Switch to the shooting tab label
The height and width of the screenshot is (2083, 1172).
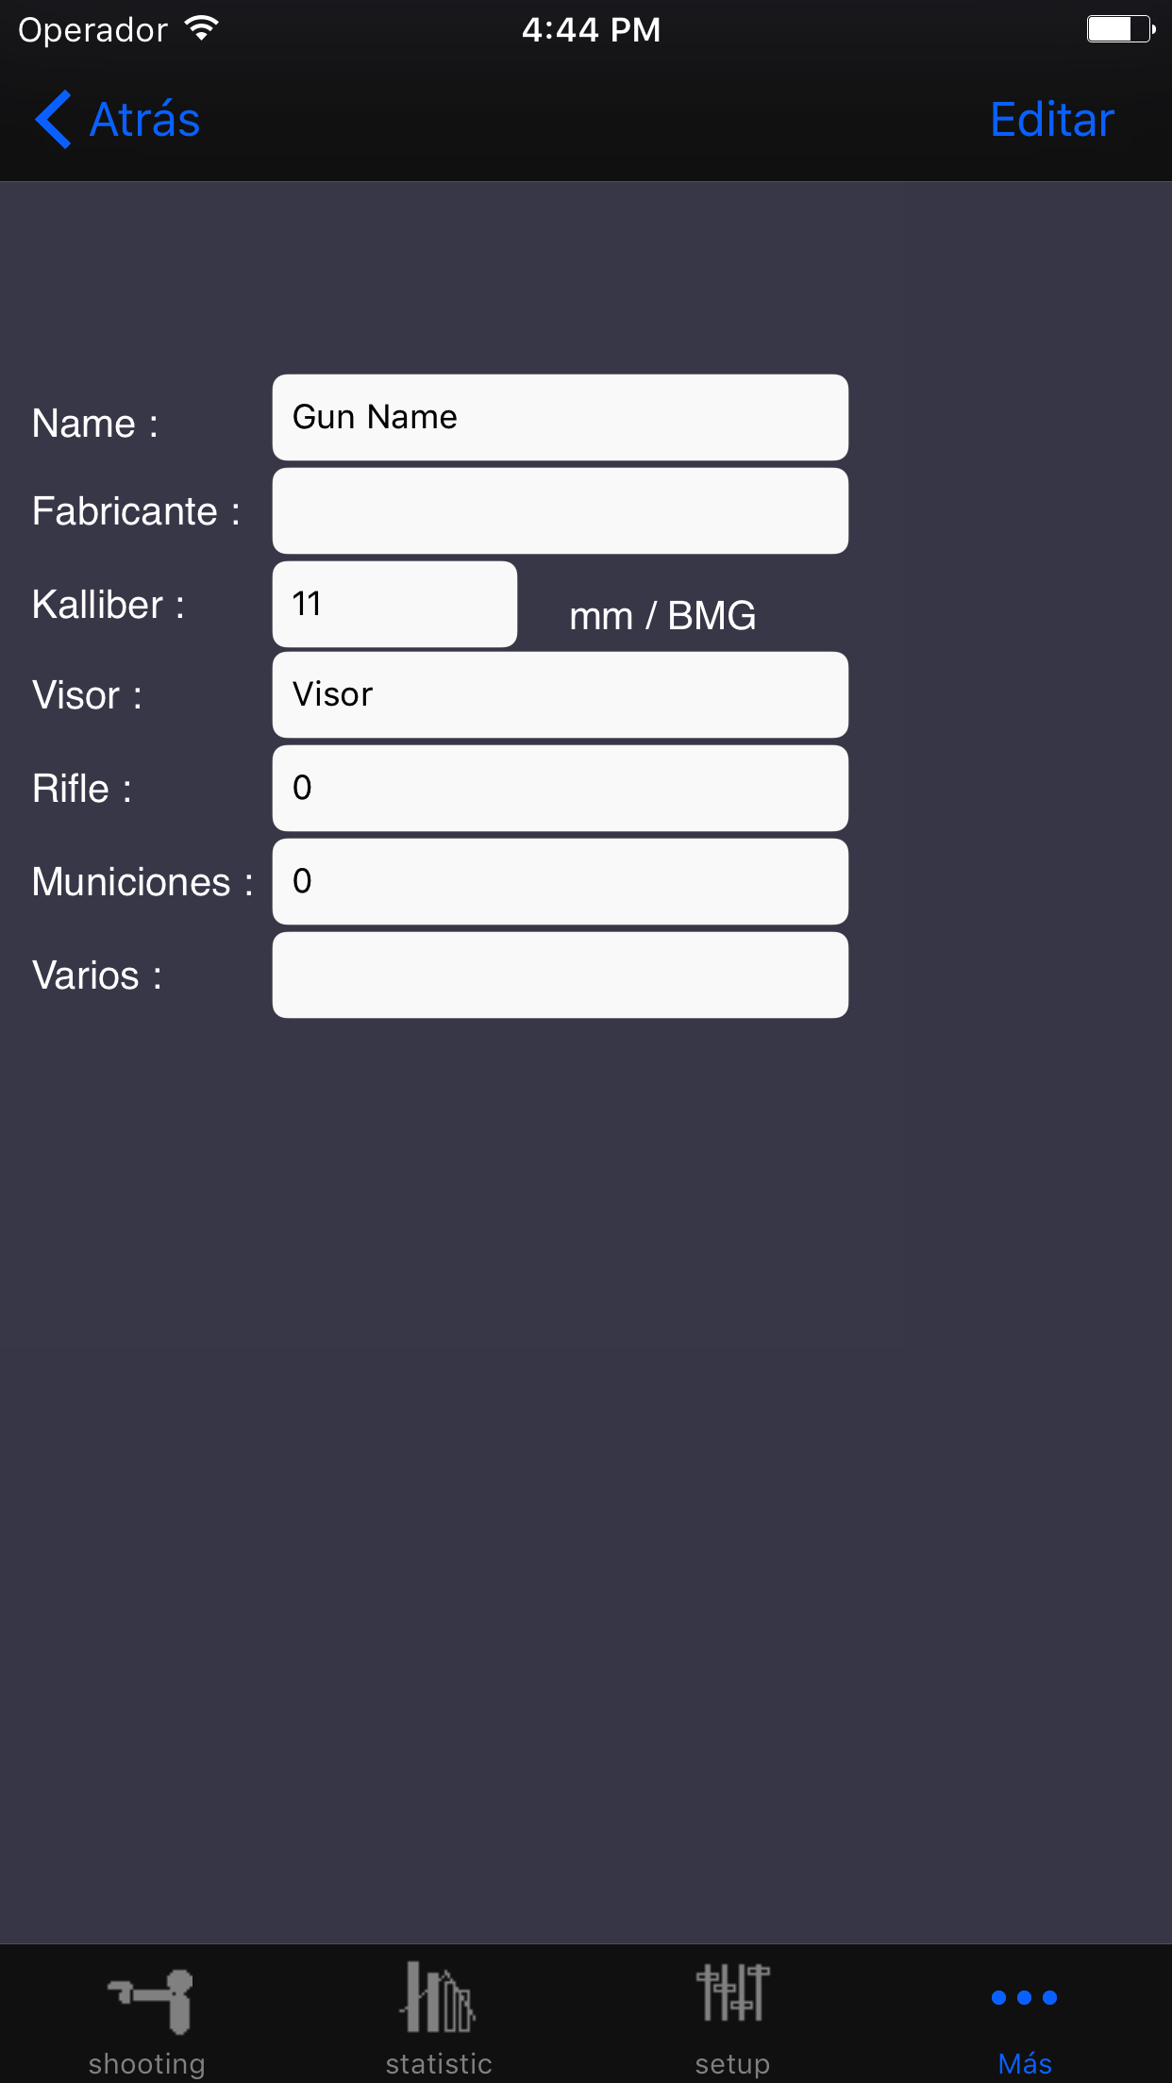tap(146, 2063)
